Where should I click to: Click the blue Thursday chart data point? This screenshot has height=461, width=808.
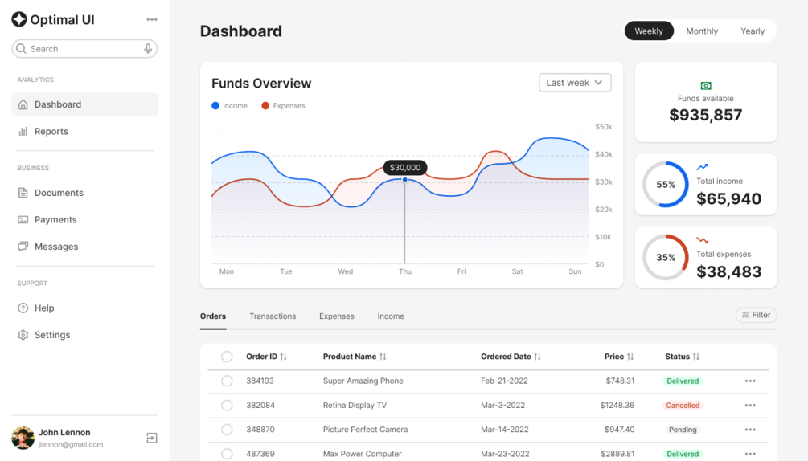pyautogui.click(x=405, y=180)
